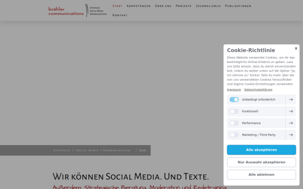Viewport: 303px width, 189px height.
Task: Click the cookie description paragraph text
Action: (261, 71)
